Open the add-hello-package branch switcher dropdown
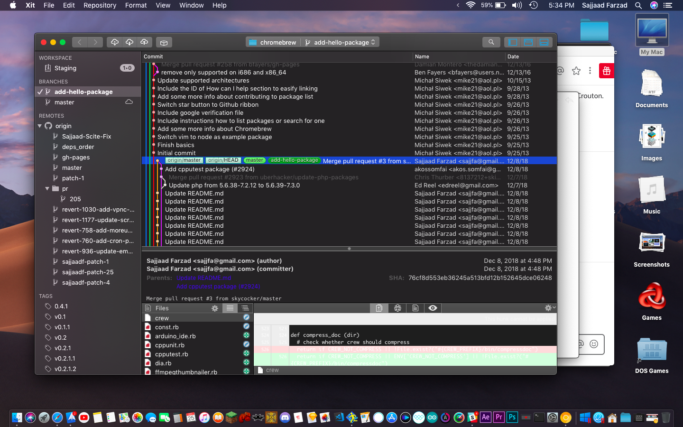 click(340, 42)
